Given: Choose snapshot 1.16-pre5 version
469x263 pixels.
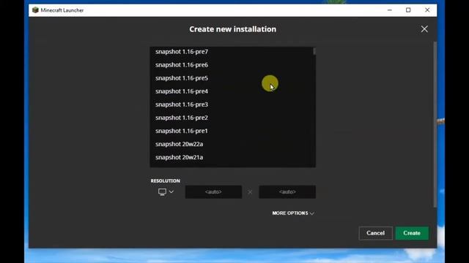Looking at the screenshot, I should (232, 78).
